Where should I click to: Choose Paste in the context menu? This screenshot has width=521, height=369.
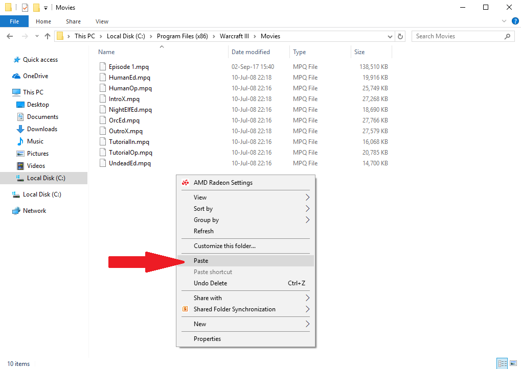click(x=245, y=261)
